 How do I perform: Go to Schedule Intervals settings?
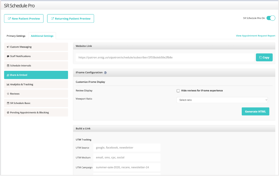point(36,66)
